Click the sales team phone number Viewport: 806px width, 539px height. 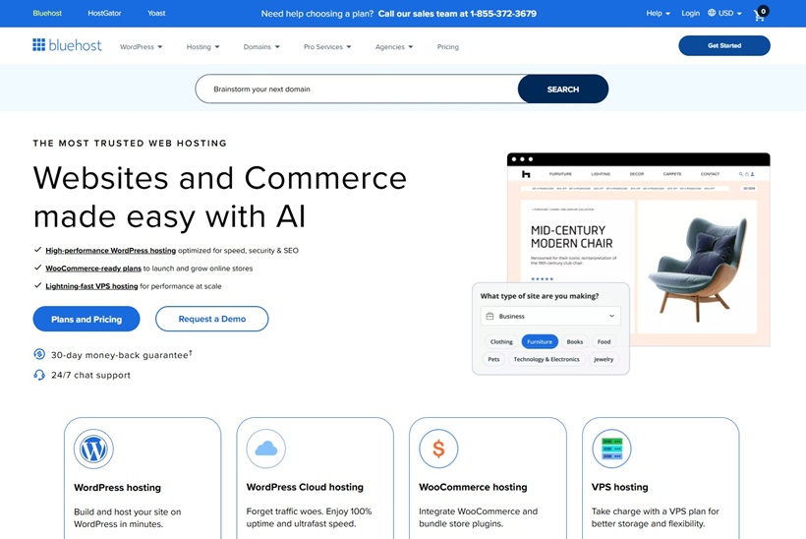[502, 14]
